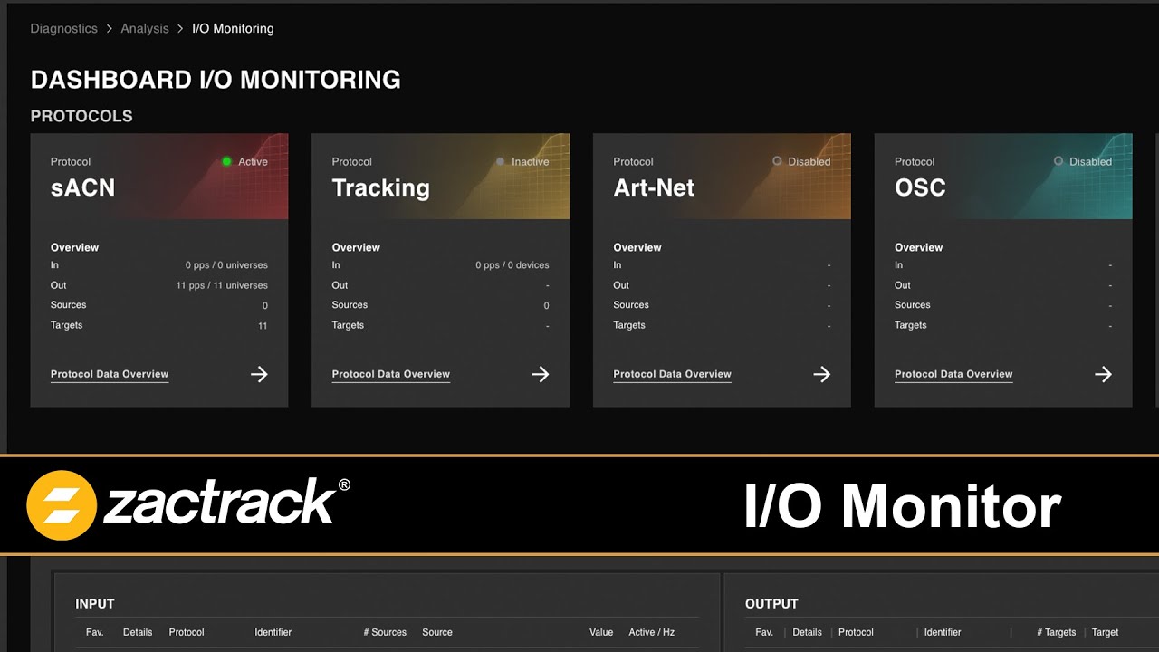The image size is (1159, 652).
Task: Go to Diagnostics in the breadcrumb
Action: click(63, 28)
